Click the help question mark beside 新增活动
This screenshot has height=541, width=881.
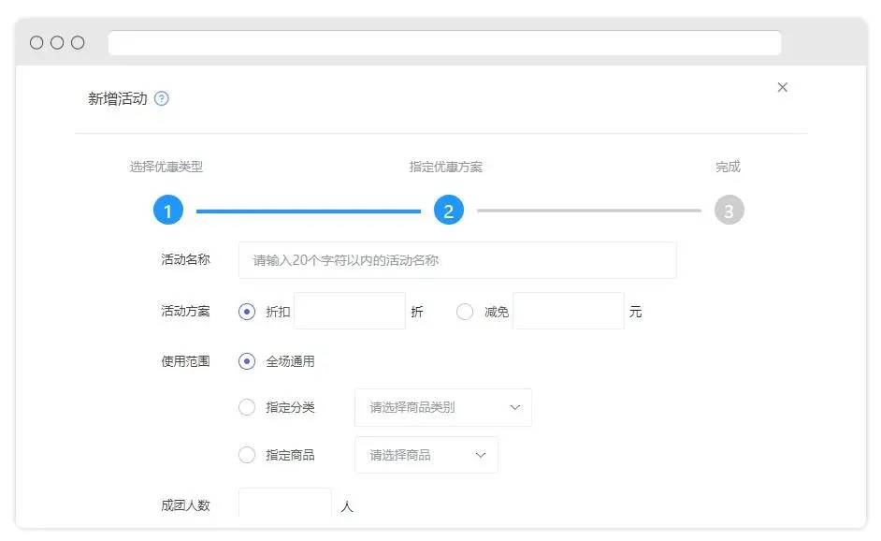click(x=162, y=98)
